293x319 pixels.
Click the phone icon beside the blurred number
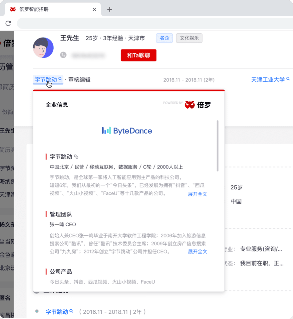pos(63,55)
